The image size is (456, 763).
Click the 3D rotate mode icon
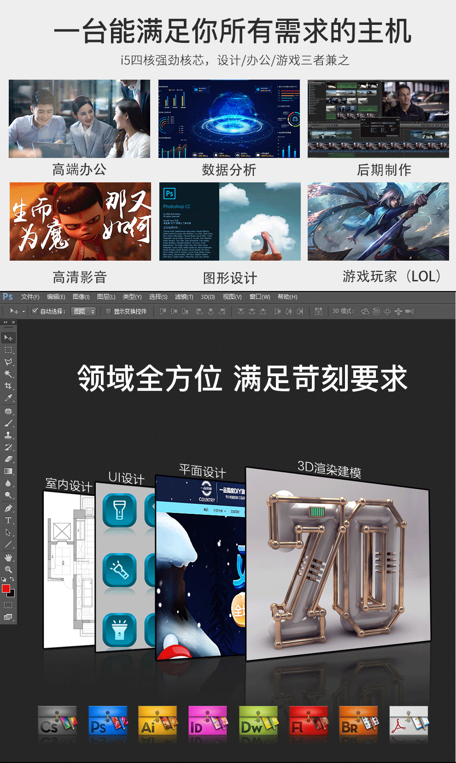pos(365,311)
